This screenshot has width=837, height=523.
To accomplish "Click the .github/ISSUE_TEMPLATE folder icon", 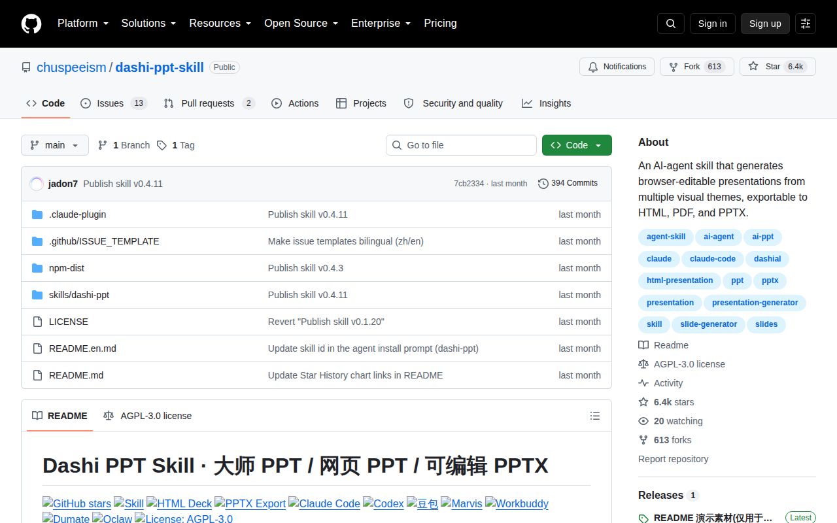I will click(x=37, y=241).
